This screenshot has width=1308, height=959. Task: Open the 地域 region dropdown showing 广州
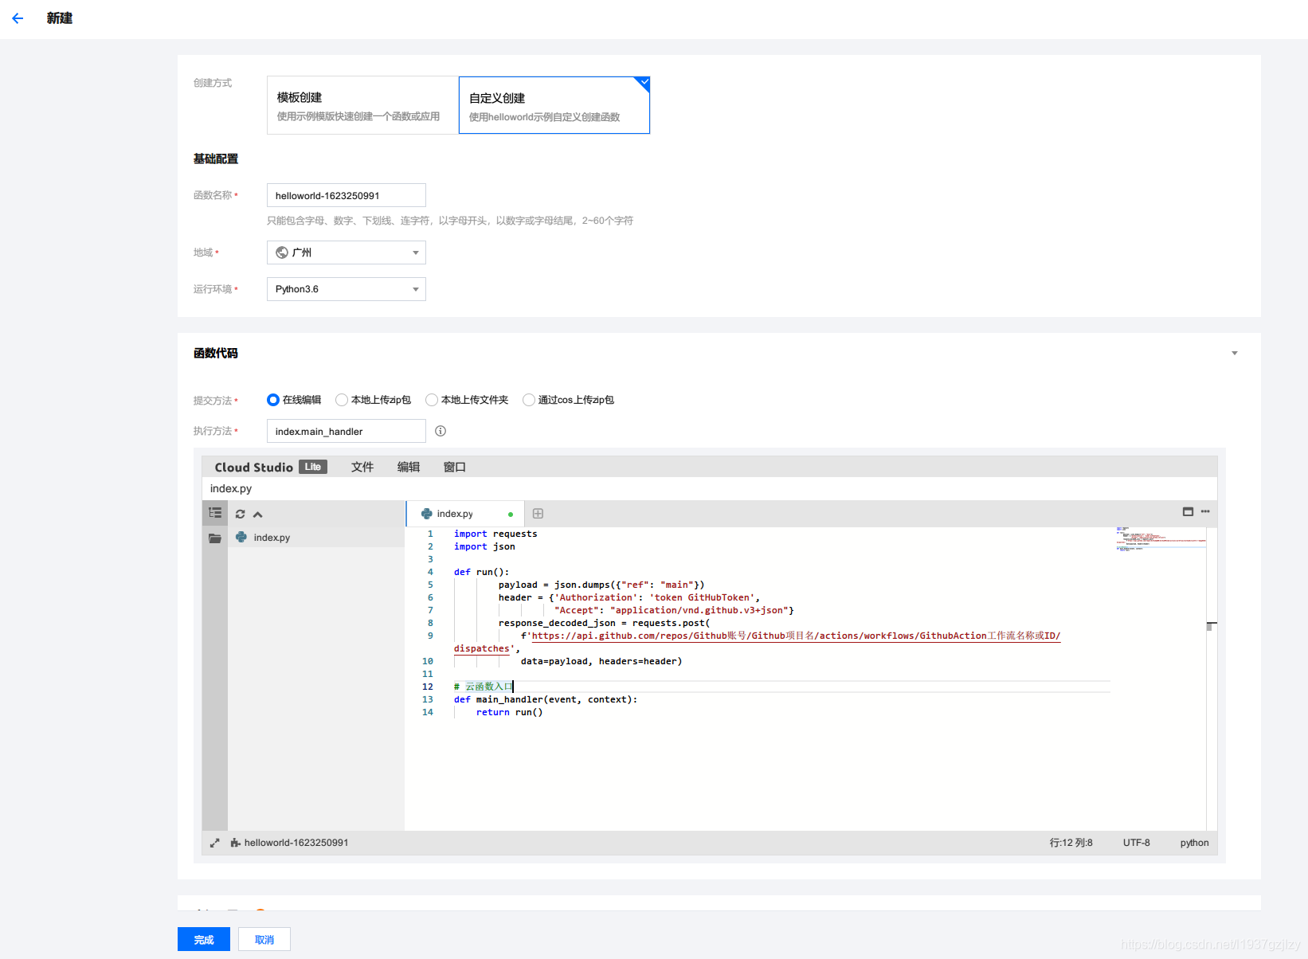point(346,252)
